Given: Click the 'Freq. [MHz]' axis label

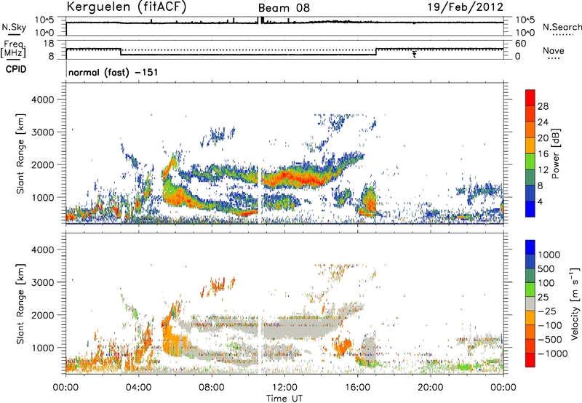Looking at the screenshot, I should (13, 49).
